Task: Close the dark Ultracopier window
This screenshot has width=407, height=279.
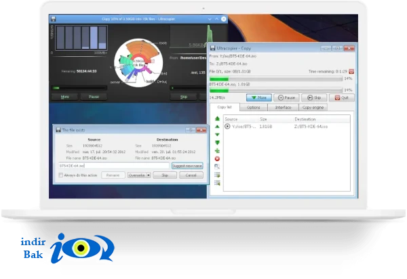Action: [x=224, y=19]
